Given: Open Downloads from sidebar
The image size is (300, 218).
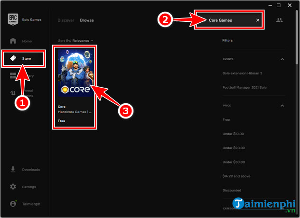Looking at the screenshot, I should click(x=25, y=170).
